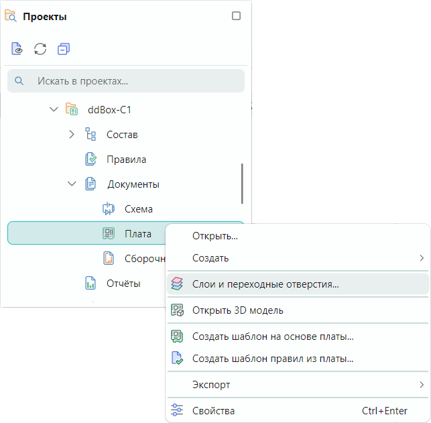The image size is (431, 423).
Task: Click the collapse all tree icon
Action: point(63,49)
